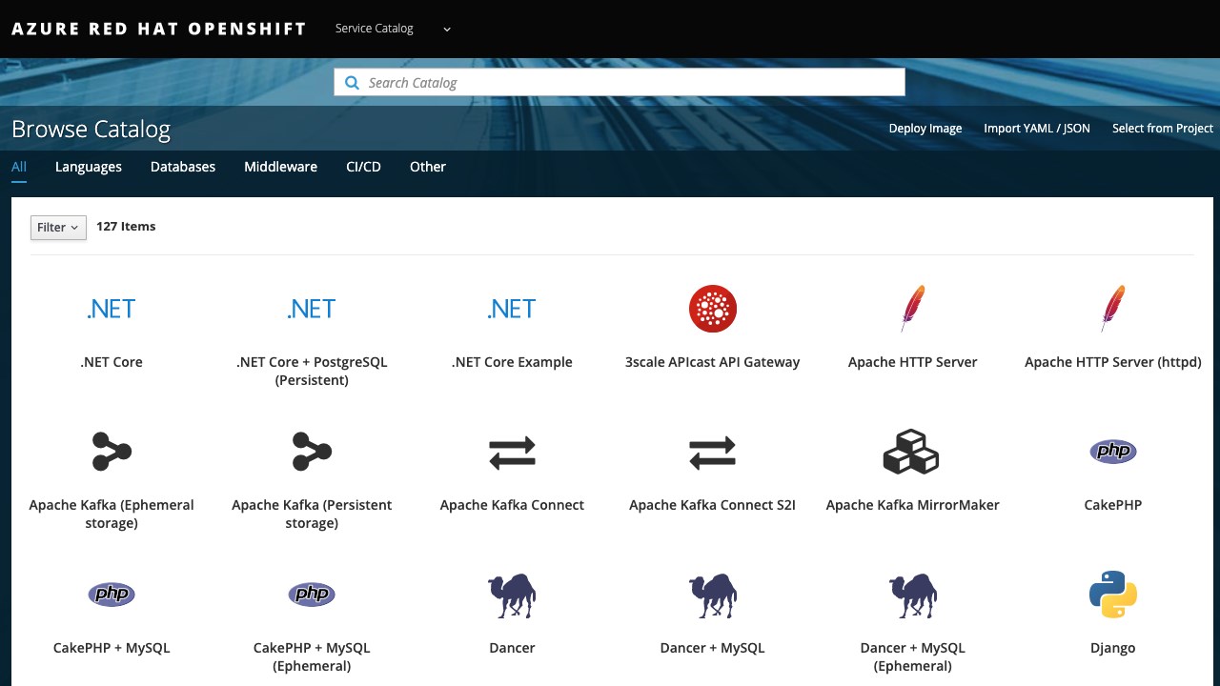
Task: Switch to the Middleware tab
Action: click(x=280, y=167)
